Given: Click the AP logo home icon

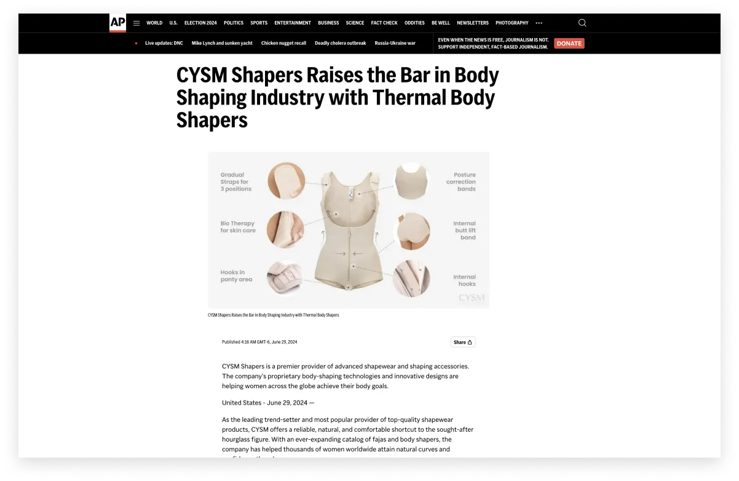Looking at the screenshot, I should (117, 23).
